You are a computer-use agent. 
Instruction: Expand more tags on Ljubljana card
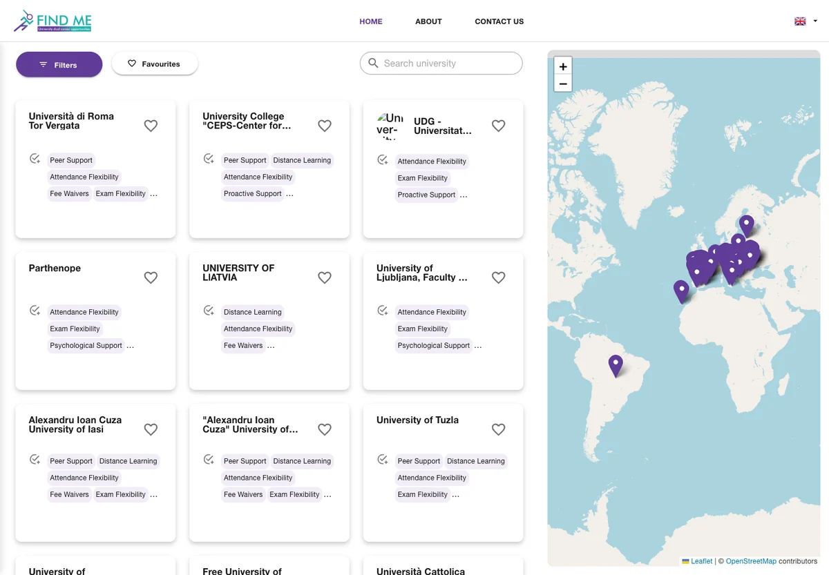478,346
